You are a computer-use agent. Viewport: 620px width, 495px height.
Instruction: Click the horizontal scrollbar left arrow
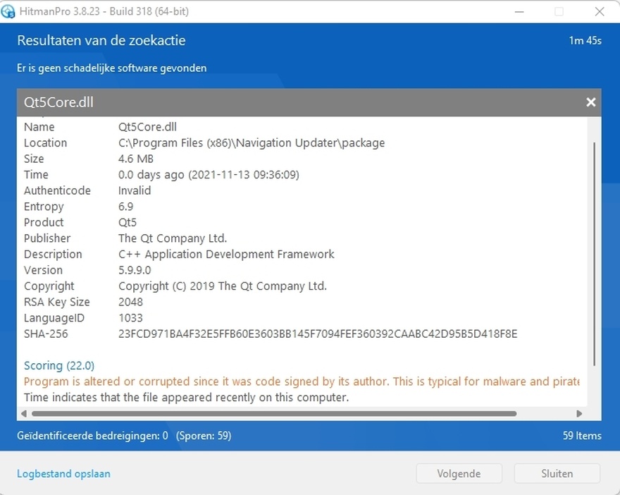(24, 413)
